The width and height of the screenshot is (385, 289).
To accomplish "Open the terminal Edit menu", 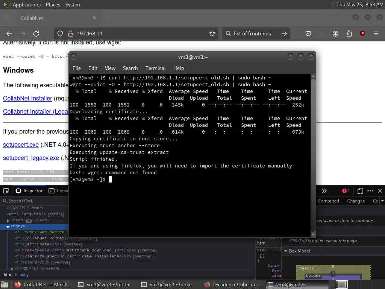I will point(93,68).
